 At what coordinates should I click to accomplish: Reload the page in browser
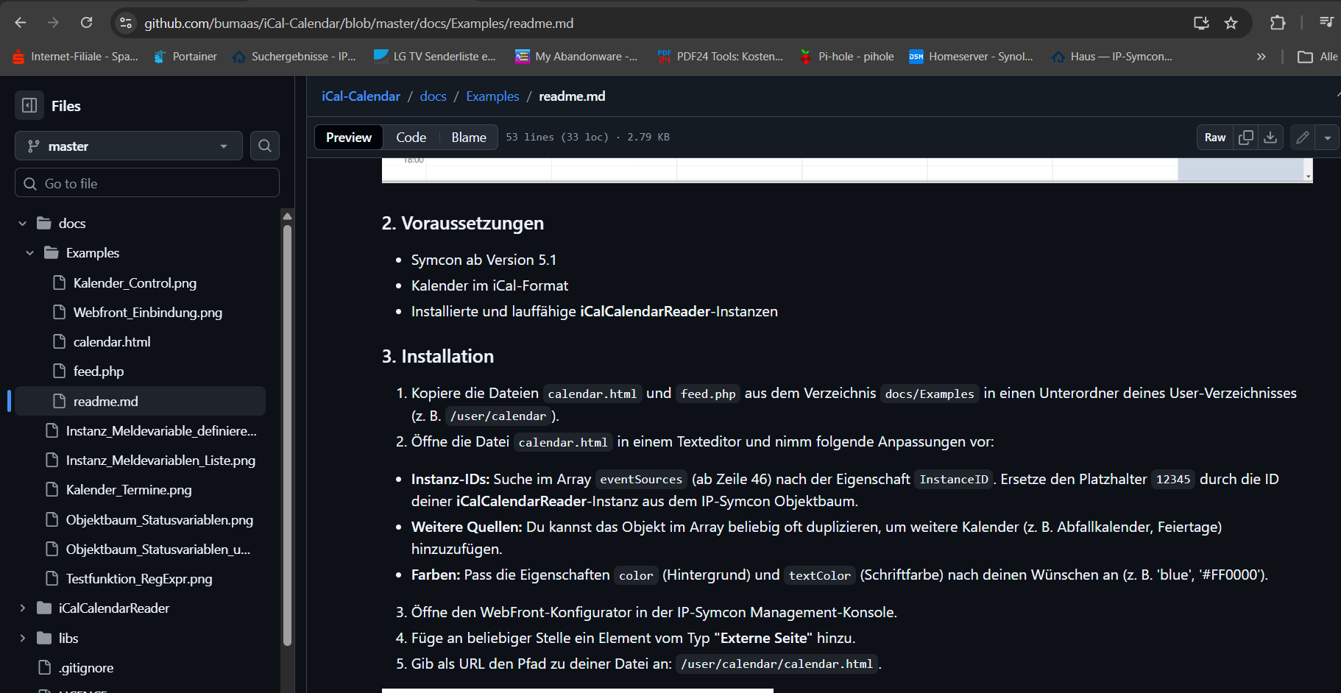pos(86,23)
